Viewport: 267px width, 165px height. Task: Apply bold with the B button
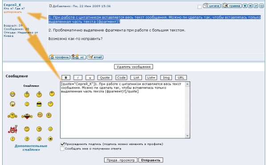[66, 77]
